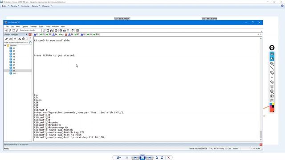The height and width of the screenshot is (160, 285).
Task: Click the New Session plus icon
Action: 15,39
